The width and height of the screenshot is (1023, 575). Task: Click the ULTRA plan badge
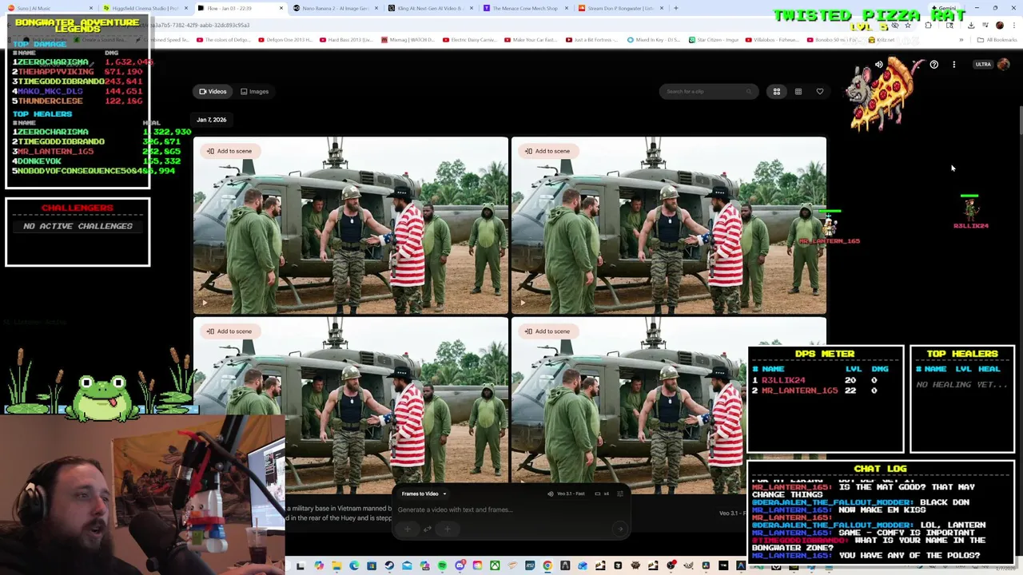[x=983, y=65]
